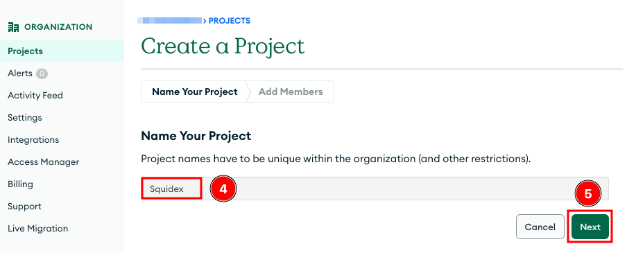The width and height of the screenshot is (636, 253).
Task: Select the Name Your Project step tab
Action: click(x=195, y=91)
